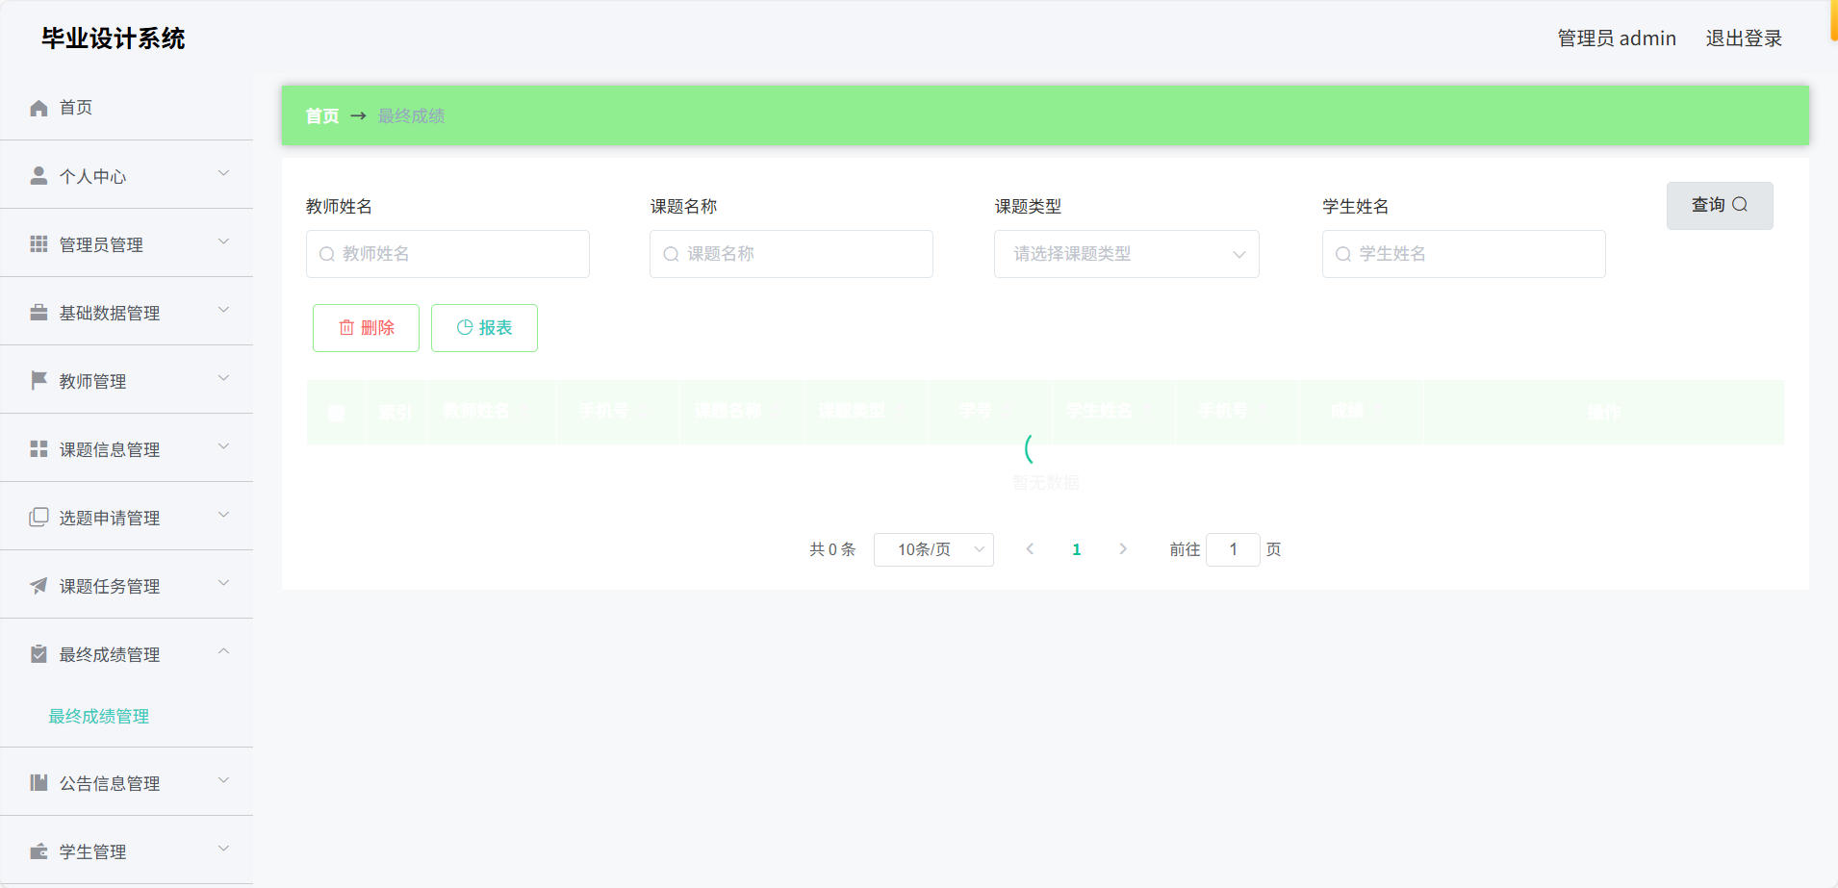
Task: Expand the 教师管理 chevron
Action: [x=223, y=379]
